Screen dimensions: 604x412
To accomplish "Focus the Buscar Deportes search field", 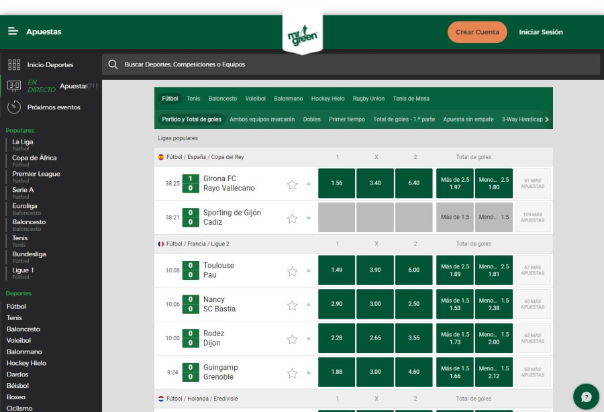I will [x=351, y=64].
